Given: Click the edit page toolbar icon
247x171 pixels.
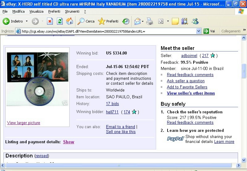Looking at the screenshot, I should coord(160,21).
